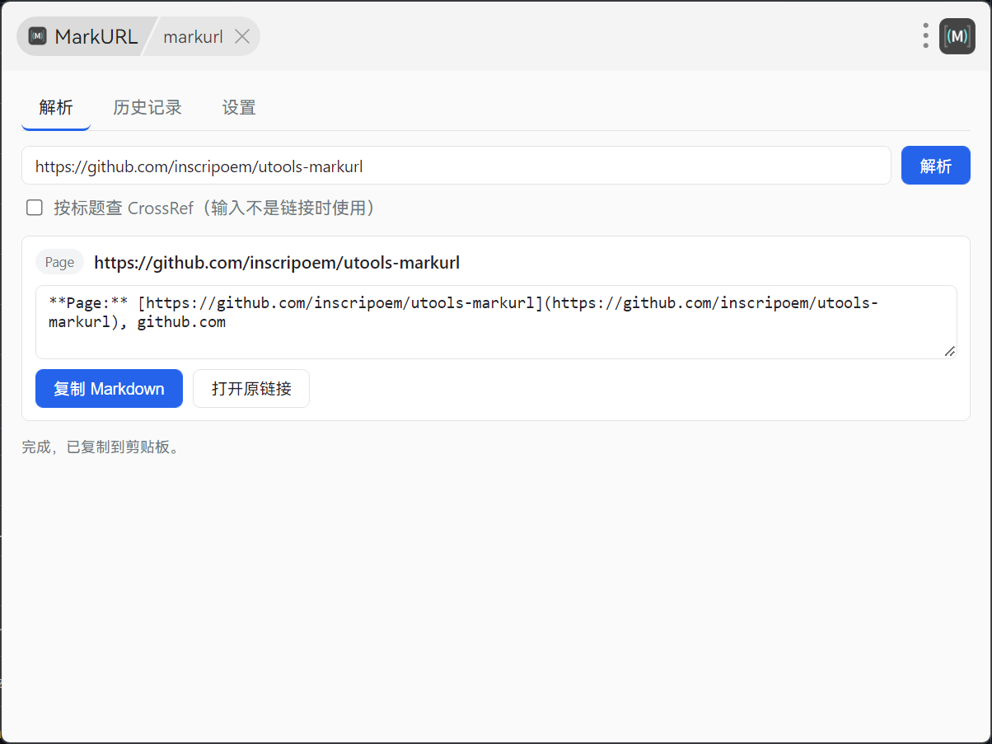Click the bold result title URL
Image resolution: width=992 pixels, height=744 pixels.
click(277, 263)
